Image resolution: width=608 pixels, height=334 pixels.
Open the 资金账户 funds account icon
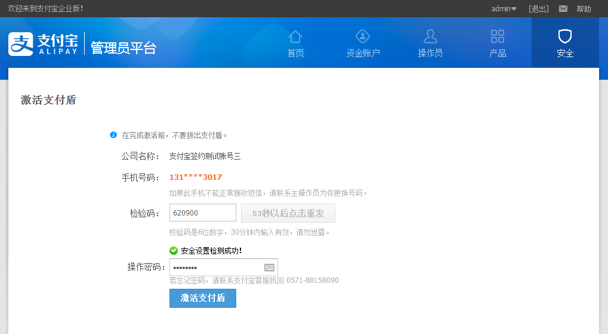(363, 37)
